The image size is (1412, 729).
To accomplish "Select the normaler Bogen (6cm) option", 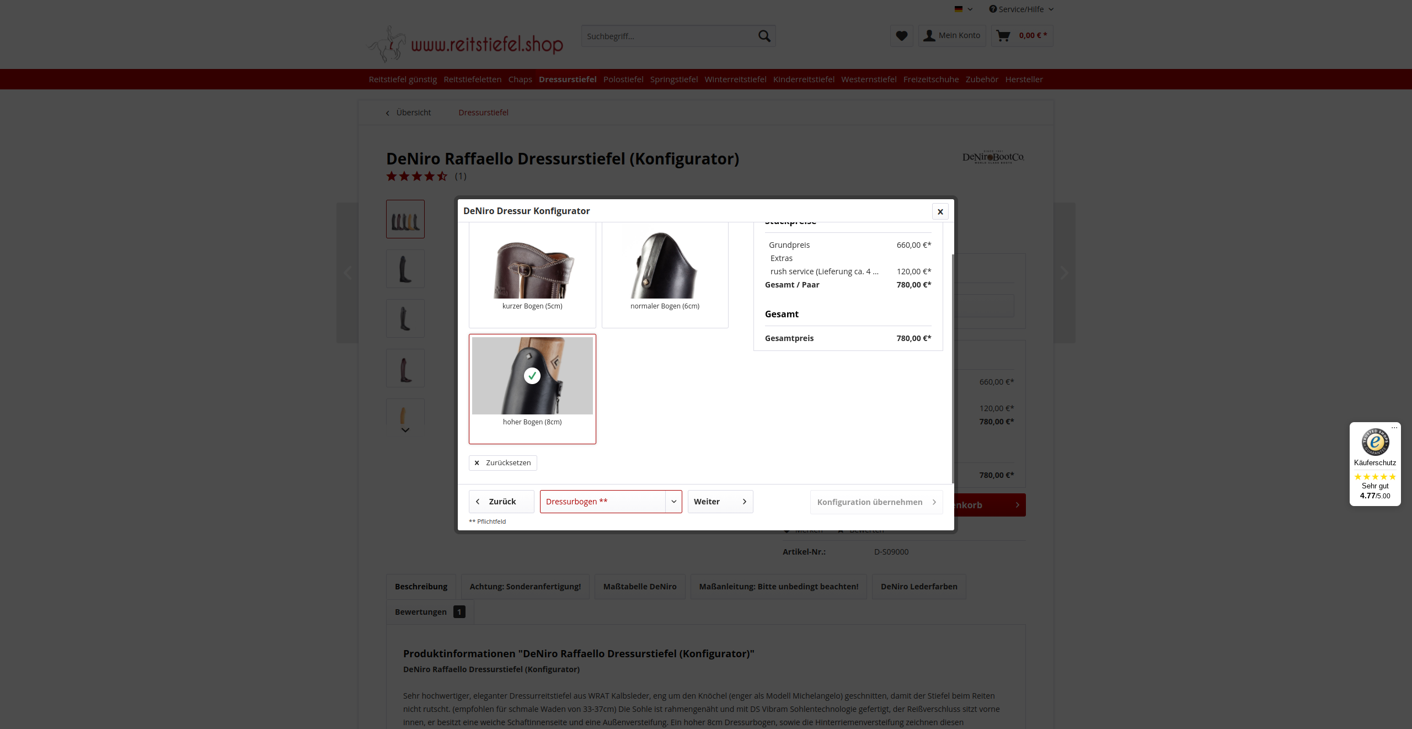I will click(x=665, y=274).
